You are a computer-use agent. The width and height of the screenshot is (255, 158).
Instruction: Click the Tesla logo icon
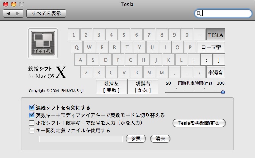pos(43,43)
